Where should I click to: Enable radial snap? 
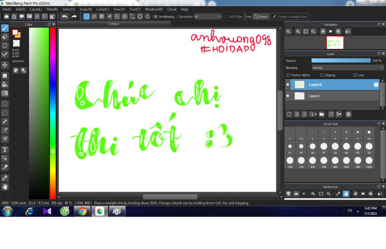[x=117, y=17]
